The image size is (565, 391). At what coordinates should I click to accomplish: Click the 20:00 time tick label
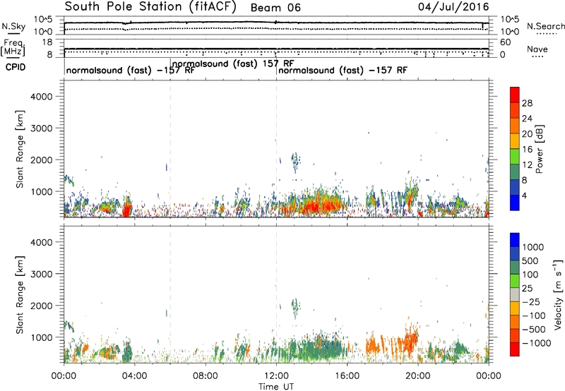pos(417,375)
